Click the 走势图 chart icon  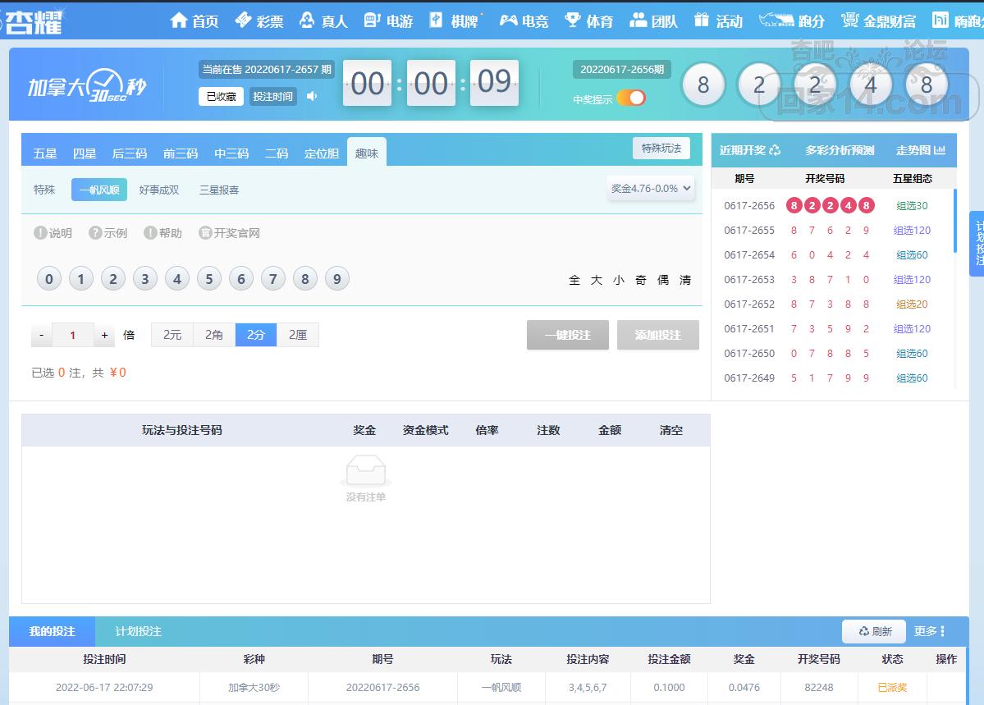point(940,150)
